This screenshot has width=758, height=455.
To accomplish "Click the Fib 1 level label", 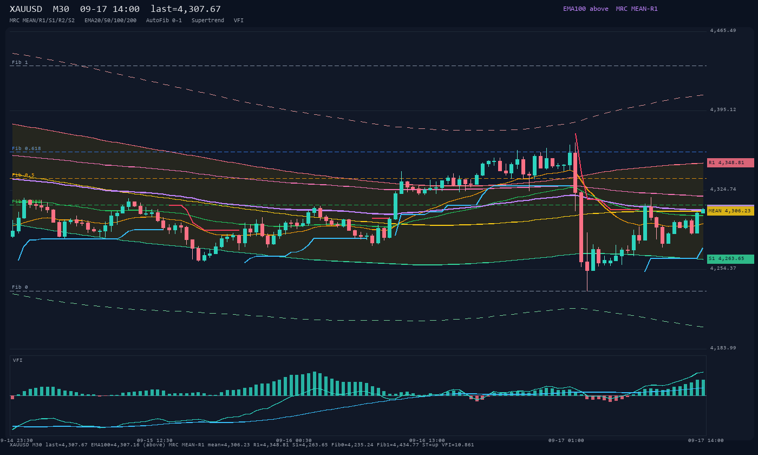I will pyautogui.click(x=20, y=62).
